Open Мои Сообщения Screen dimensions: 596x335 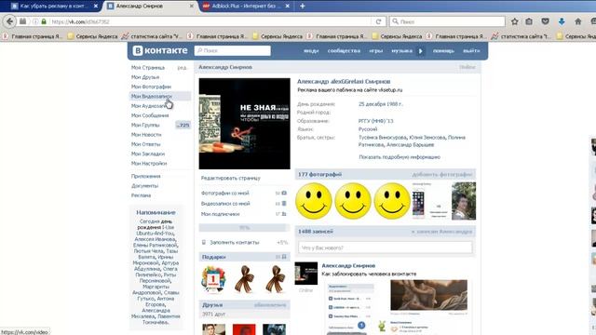[x=150, y=115]
